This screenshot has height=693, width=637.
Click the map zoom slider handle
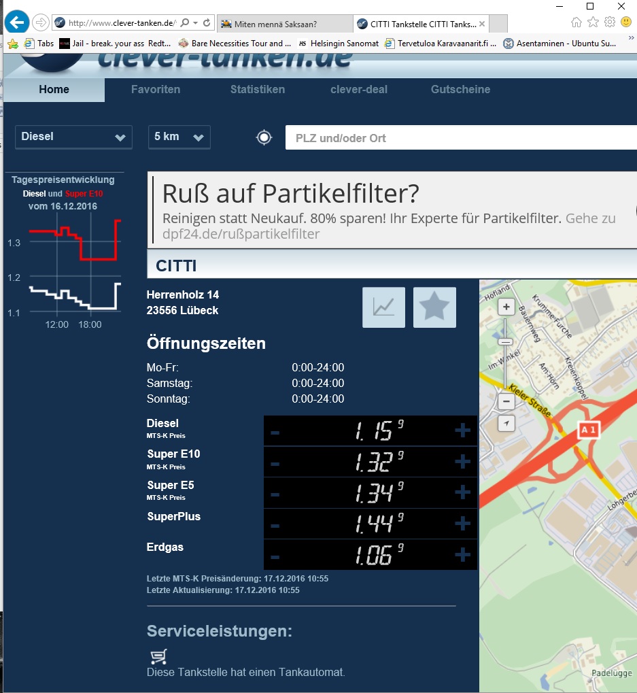click(x=506, y=341)
